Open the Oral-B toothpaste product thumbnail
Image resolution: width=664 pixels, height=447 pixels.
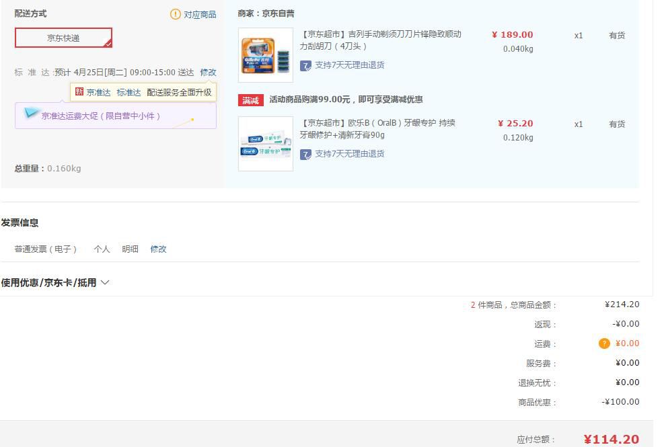266,144
